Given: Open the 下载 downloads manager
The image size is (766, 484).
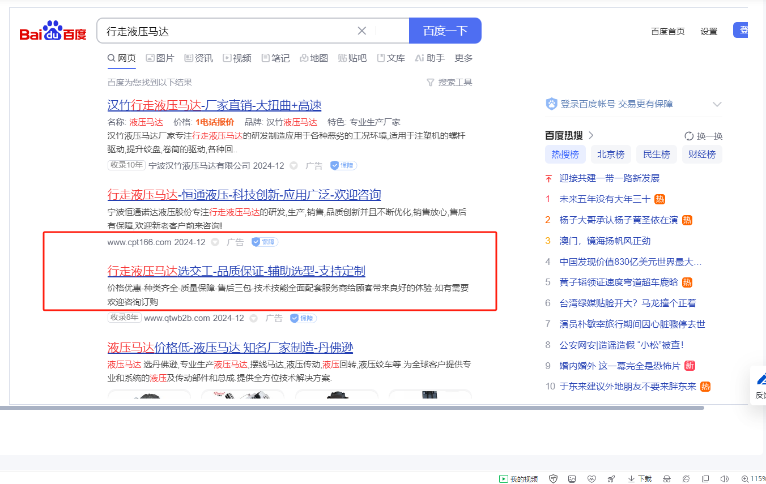Looking at the screenshot, I should click(x=640, y=479).
